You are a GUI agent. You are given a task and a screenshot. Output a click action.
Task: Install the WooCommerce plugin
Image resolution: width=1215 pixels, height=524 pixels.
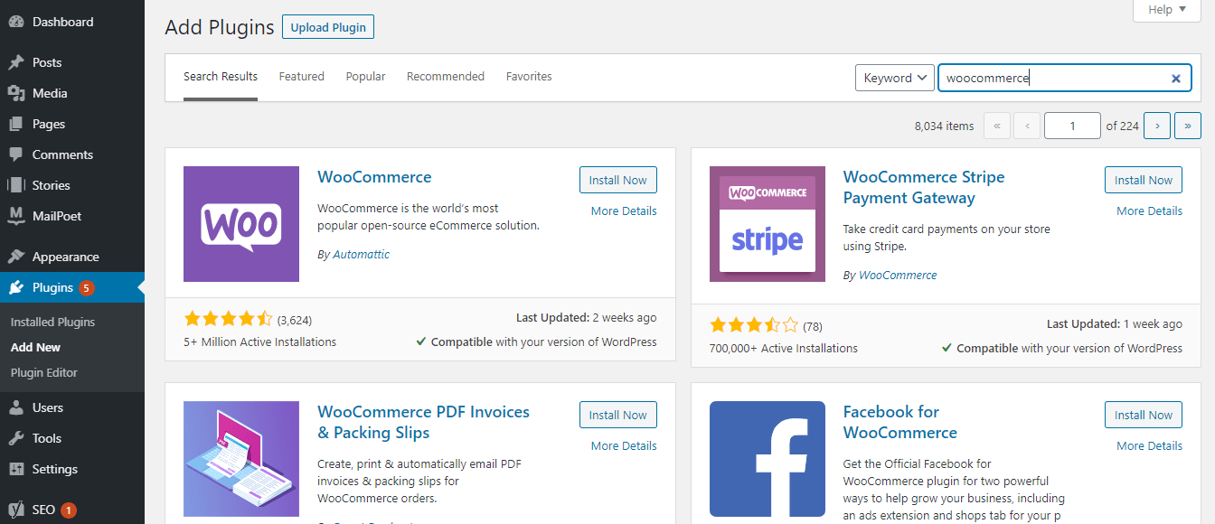click(618, 180)
